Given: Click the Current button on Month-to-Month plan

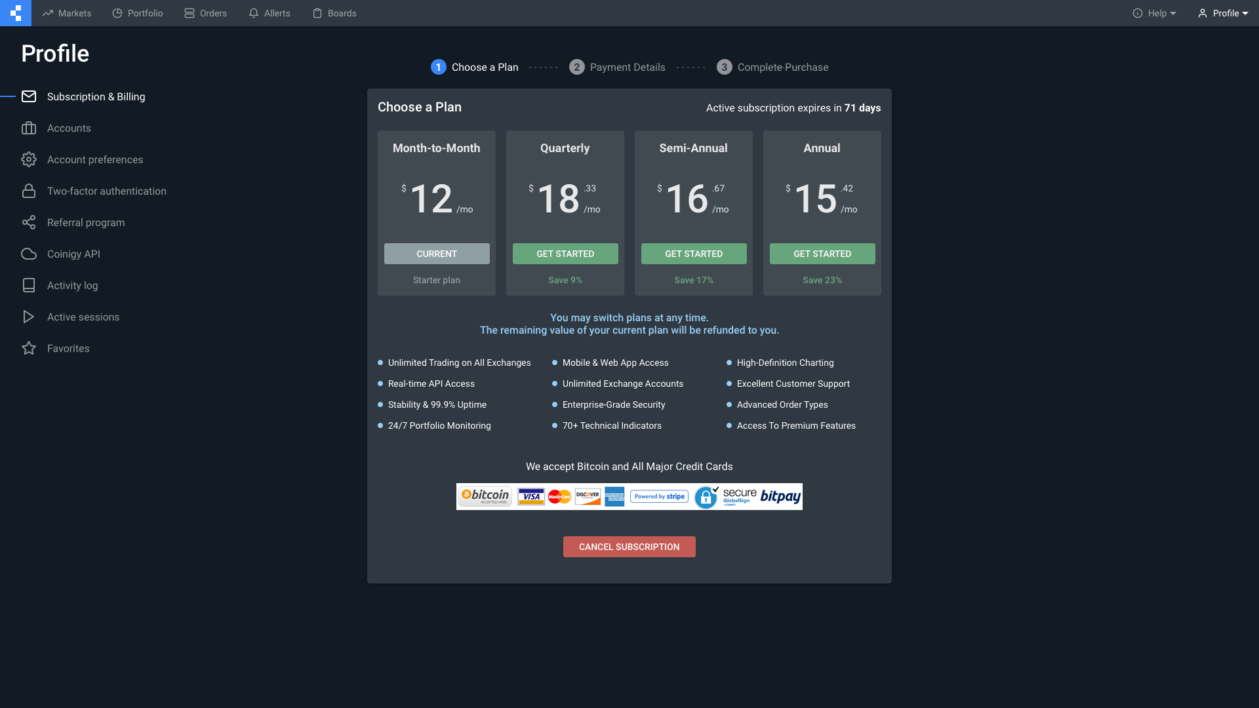Looking at the screenshot, I should click(437, 254).
